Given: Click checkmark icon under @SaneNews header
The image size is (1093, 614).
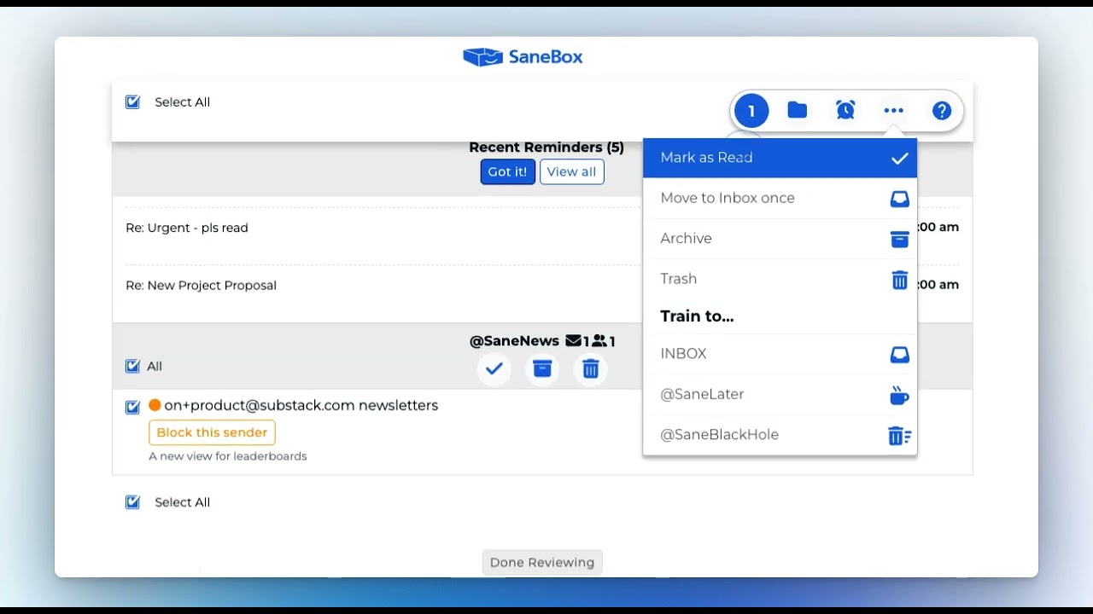Looking at the screenshot, I should click(x=494, y=369).
